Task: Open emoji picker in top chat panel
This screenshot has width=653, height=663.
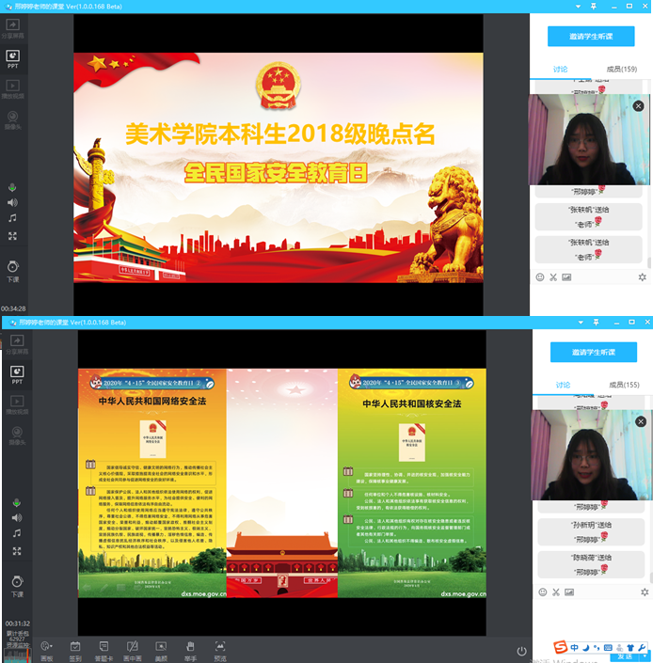Action: [x=540, y=277]
